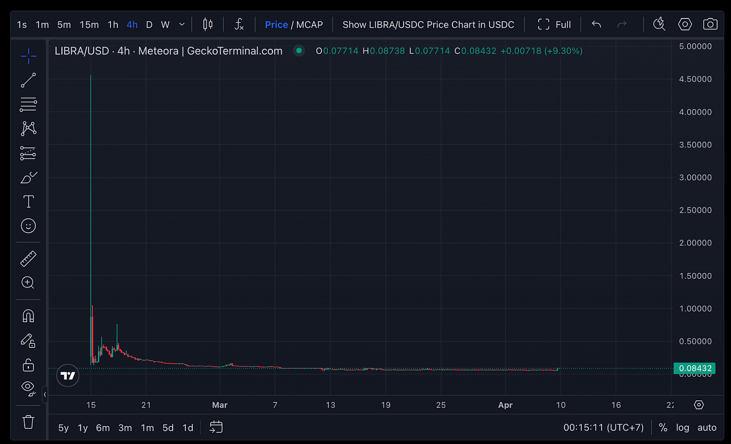The width and height of the screenshot is (731, 444).
Task: Toggle stay in drawing mode
Action: pos(29,340)
